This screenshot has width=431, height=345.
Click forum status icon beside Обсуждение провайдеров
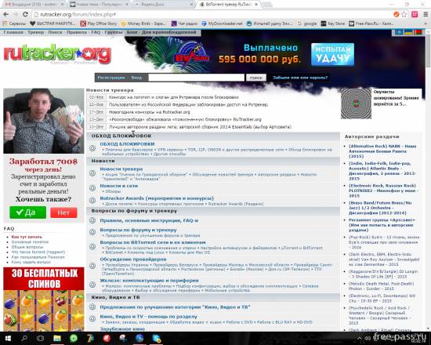tap(92, 266)
